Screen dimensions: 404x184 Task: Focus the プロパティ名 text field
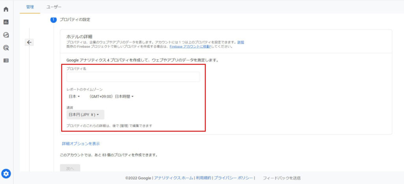(x=133, y=77)
